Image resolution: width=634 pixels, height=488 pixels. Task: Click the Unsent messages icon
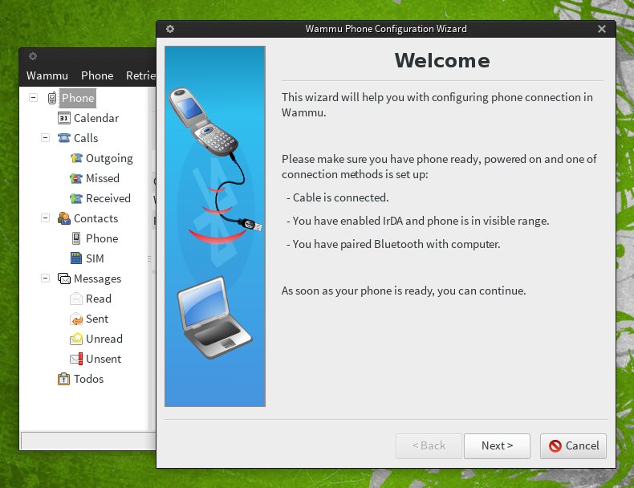[x=76, y=359]
